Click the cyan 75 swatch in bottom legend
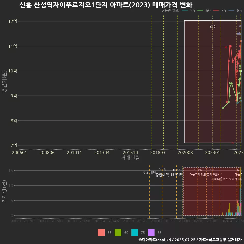The height and width of the screenshot is (244, 244). coord(135,233)
